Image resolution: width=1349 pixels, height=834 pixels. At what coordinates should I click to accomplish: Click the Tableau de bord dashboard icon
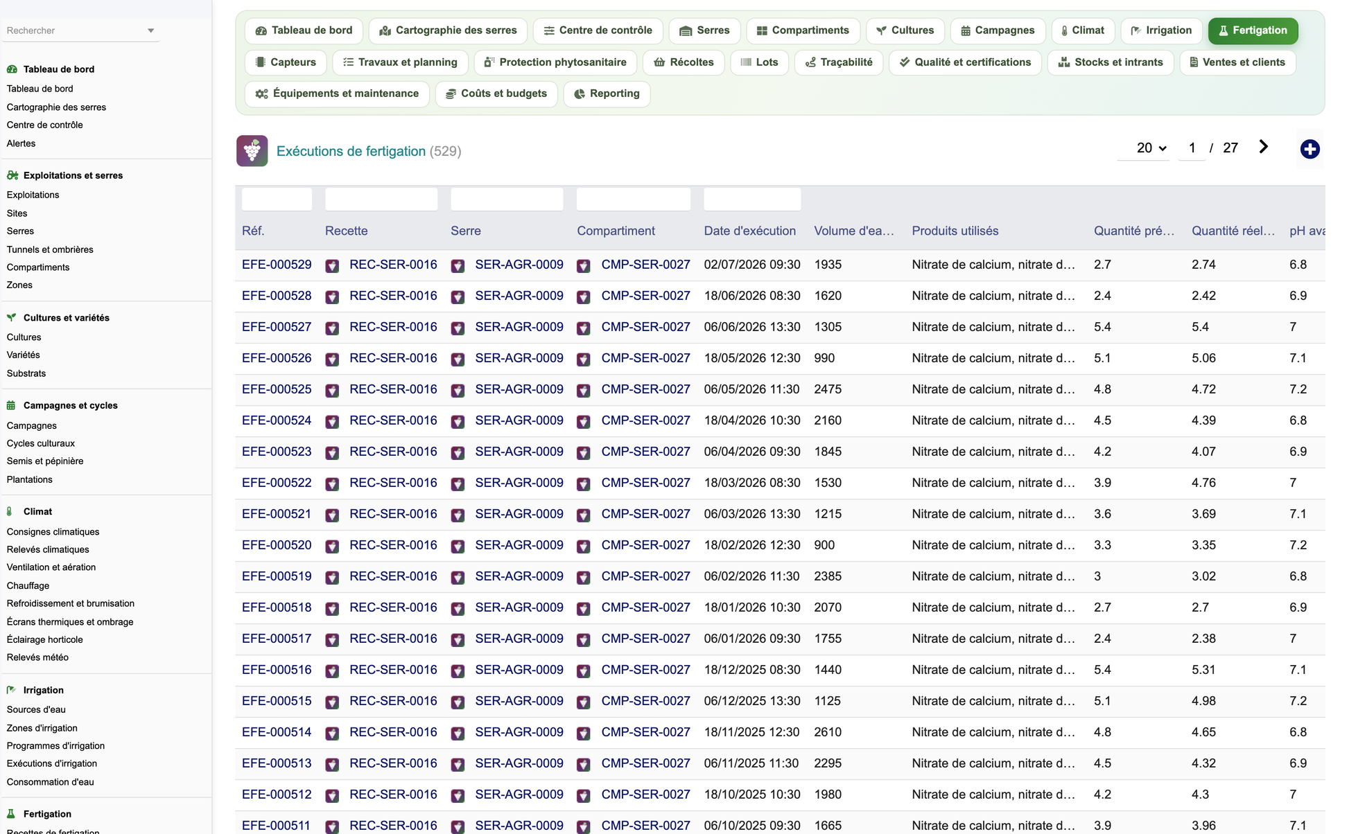point(261,31)
